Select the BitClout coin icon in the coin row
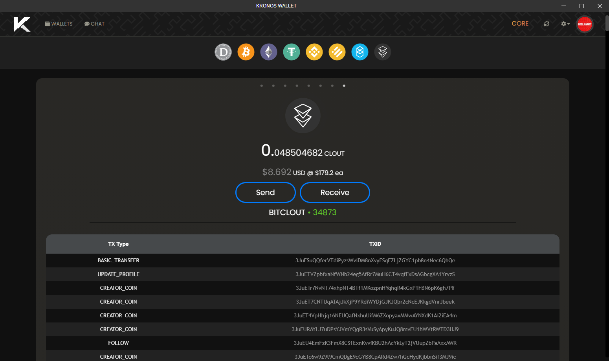This screenshot has height=361, width=609. [383, 52]
